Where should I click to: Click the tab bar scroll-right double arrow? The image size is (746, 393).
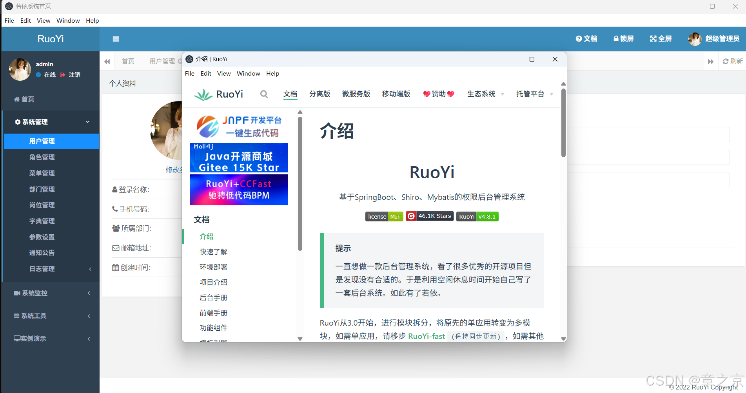coord(711,61)
